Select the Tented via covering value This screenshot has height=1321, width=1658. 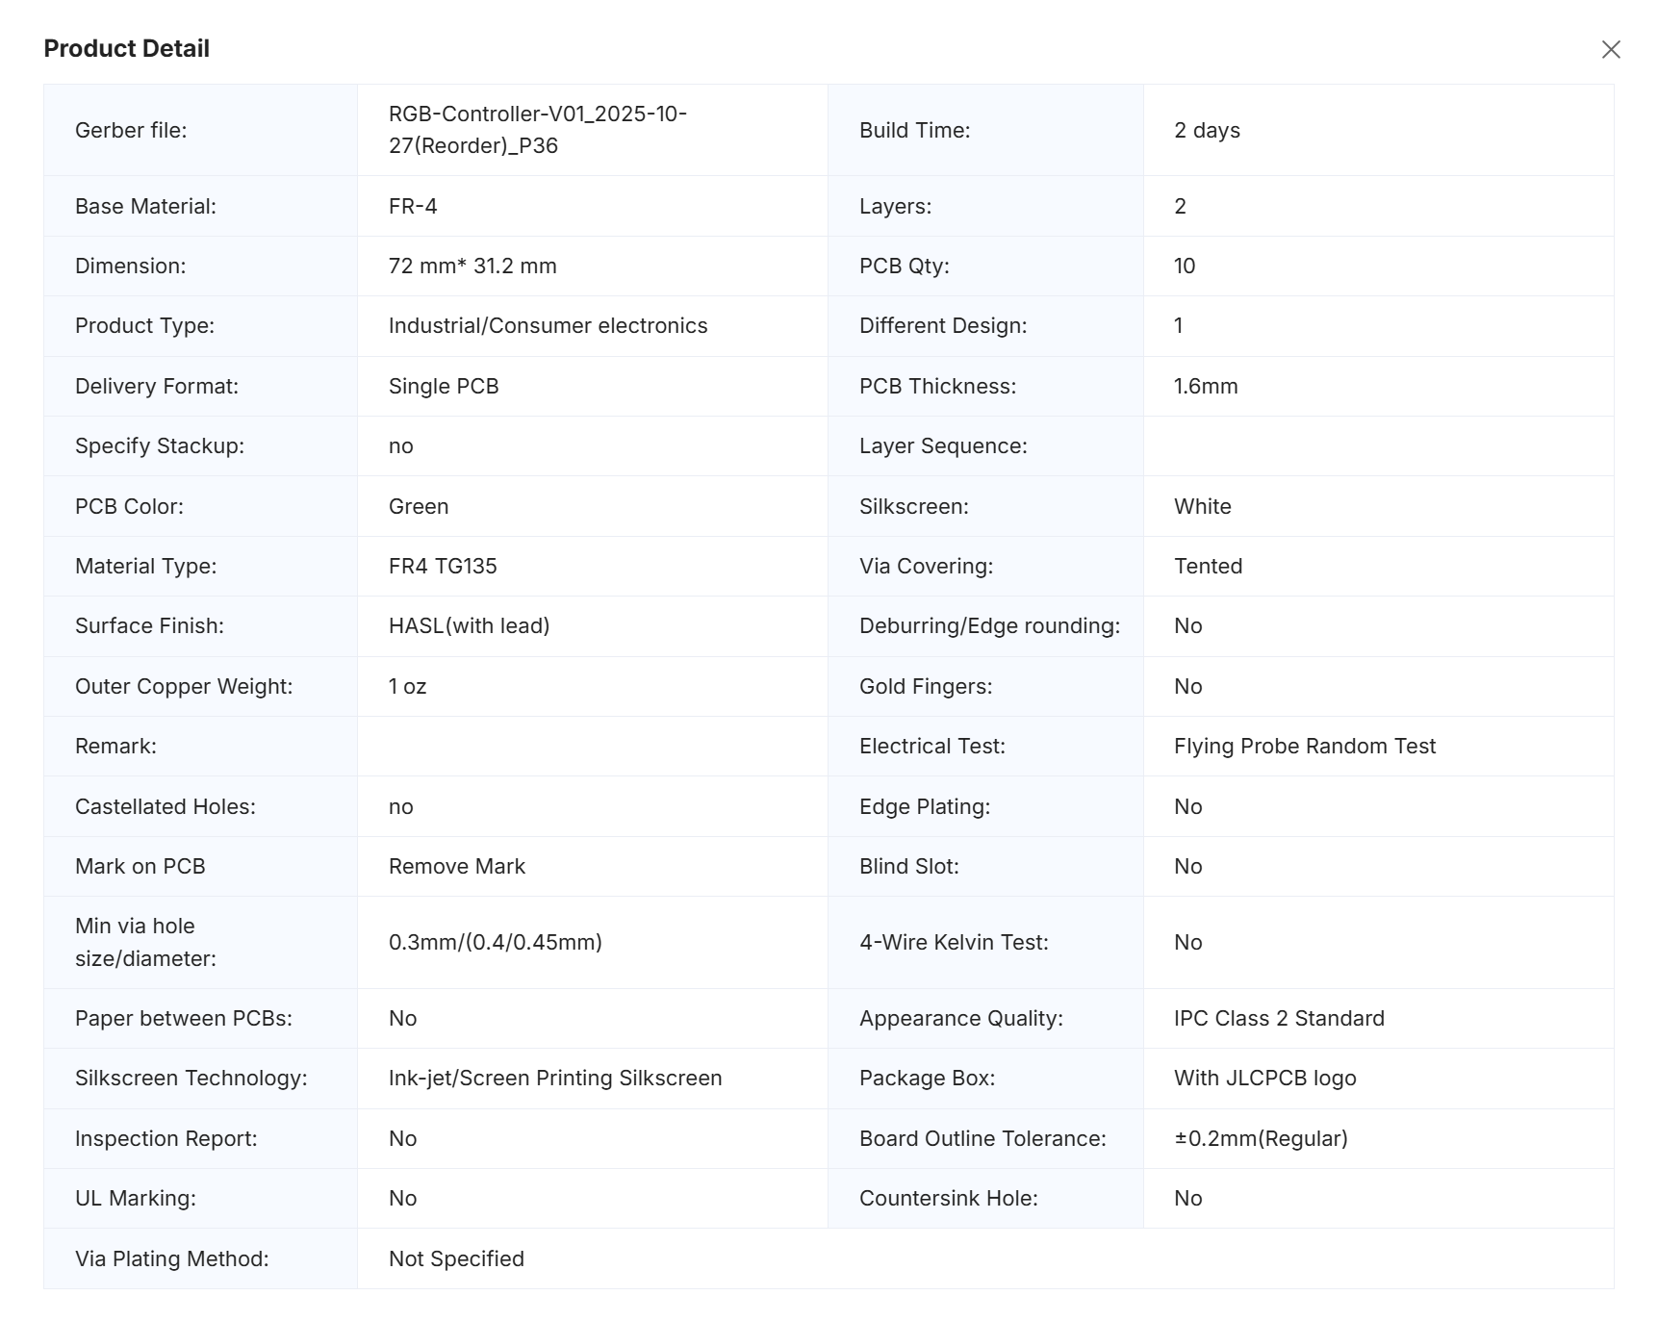[1208, 566]
